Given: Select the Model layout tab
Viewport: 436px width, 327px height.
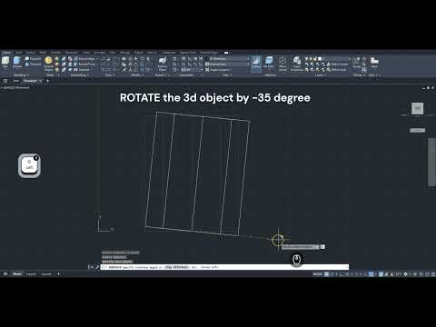Looking at the screenshot, I should [17, 274].
